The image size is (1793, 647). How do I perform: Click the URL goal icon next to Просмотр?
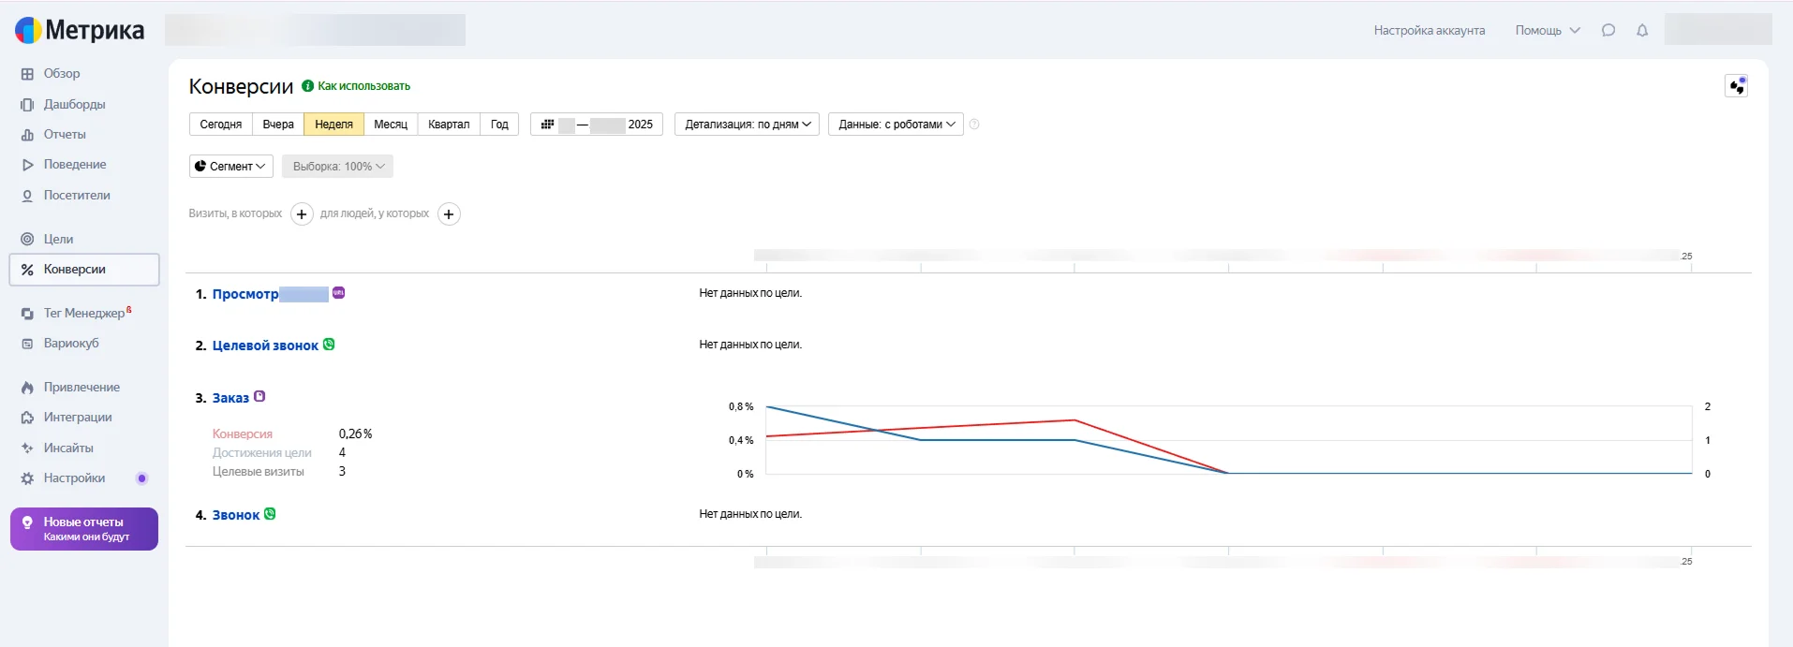point(338,293)
